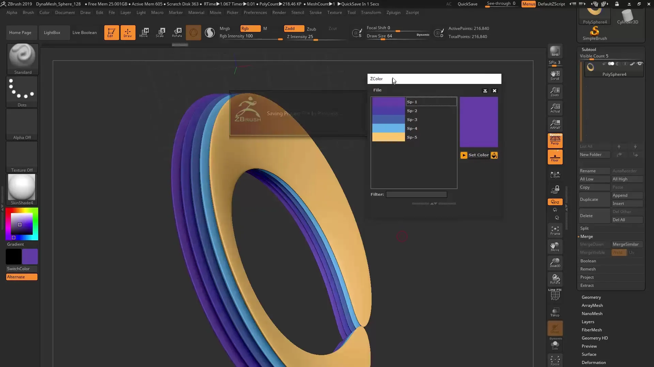Viewport: 654px width, 367px height.
Task: Click the Scroll canvas icon
Action: pos(555,75)
